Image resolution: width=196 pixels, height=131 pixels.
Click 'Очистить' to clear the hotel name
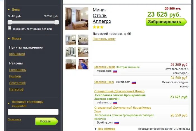pyautogui.click(x=14, y=119)
